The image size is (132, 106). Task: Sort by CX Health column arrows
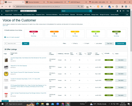pyautogui.click(x=113, y=54)
